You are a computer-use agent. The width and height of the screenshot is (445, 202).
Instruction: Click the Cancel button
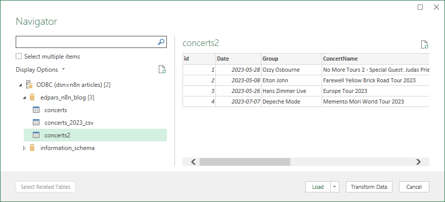pyautogui.click(x=414, y=187)
